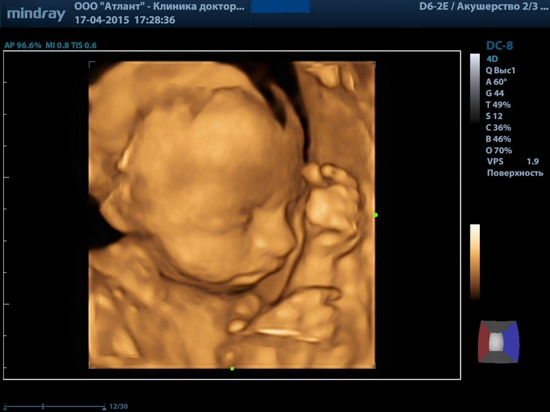Click the grayscale map bar
The height and width of the screenshot is (412, 550).
tap(474, 88)
